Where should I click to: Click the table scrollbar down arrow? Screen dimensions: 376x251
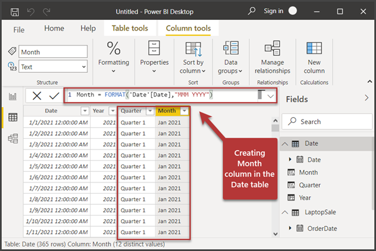[x=275, y=234]
